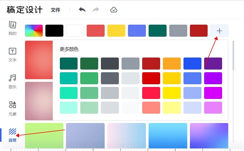The height and width of the screenshot is (151, 244).
Task: Pick lemon yellow in 更多颜色 third row
Action: click(x=172, y=93)
